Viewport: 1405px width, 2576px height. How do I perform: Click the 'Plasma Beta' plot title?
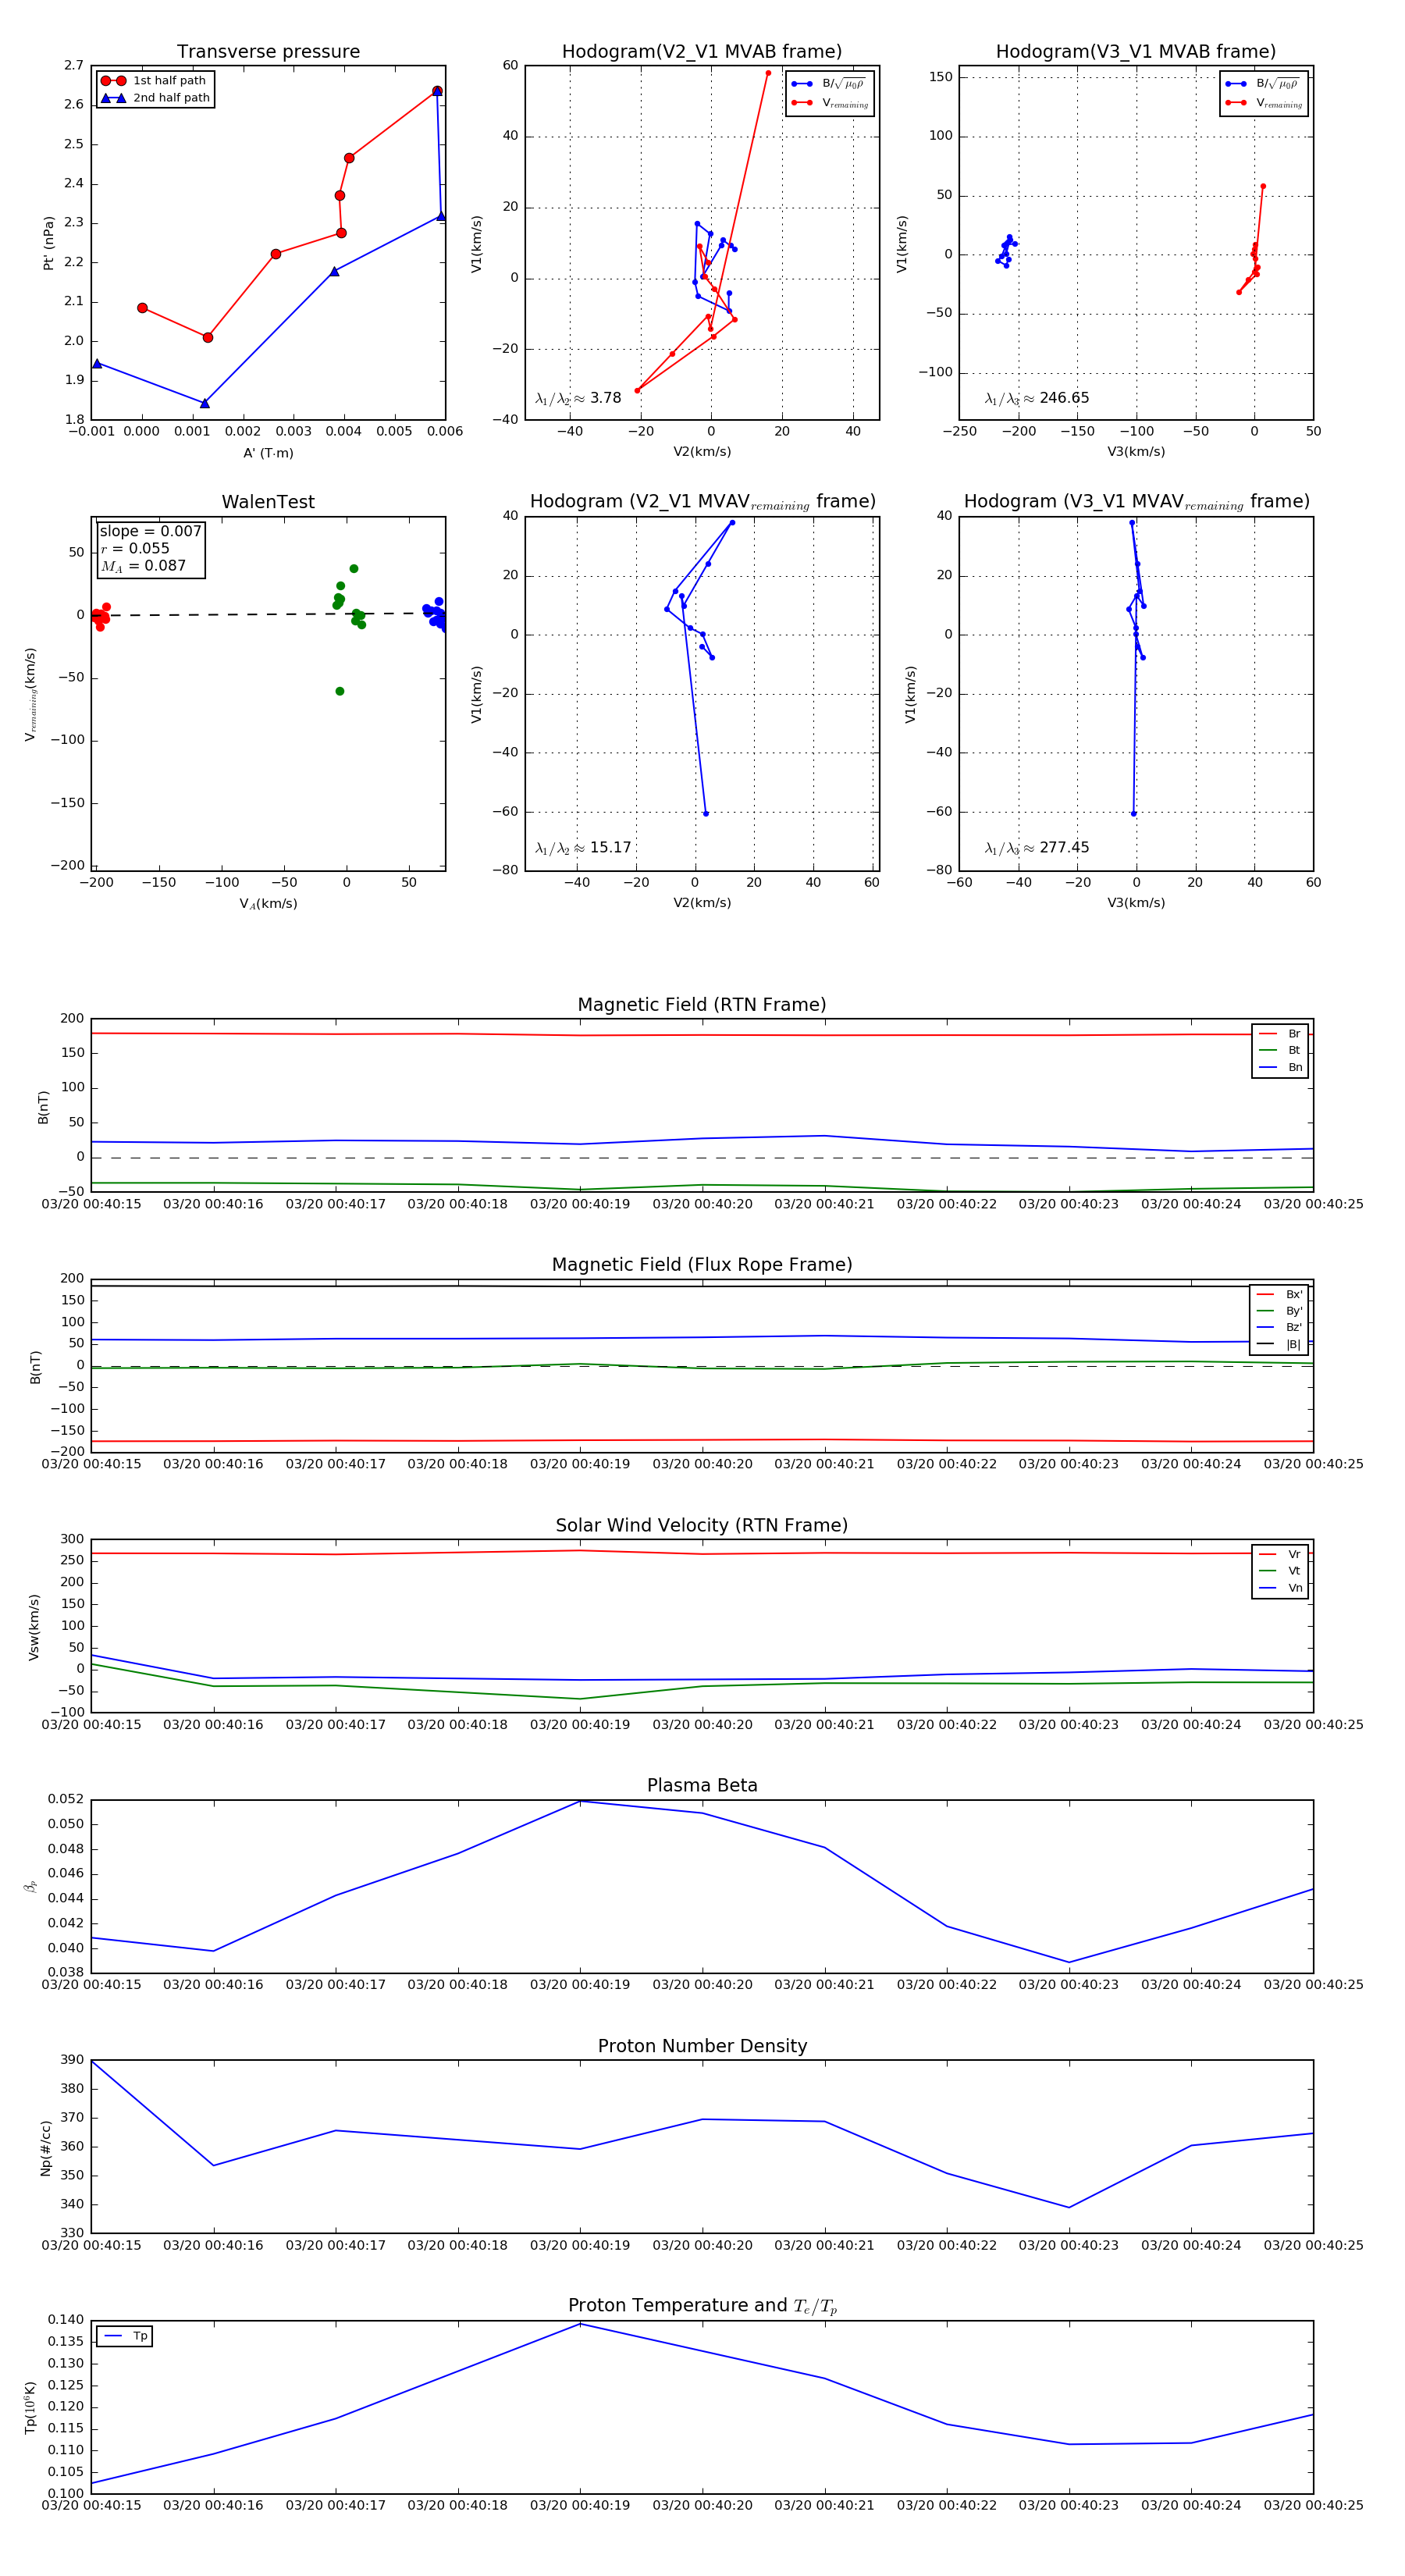(702, 1786)
